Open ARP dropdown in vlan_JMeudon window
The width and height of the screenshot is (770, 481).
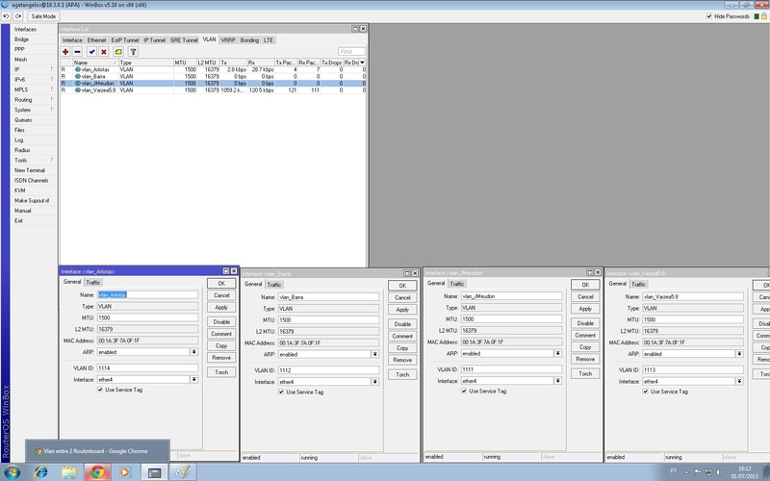click(558, 353)
